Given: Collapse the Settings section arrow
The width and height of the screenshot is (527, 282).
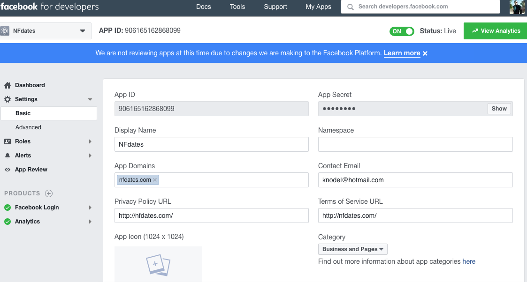Looking at the screenshot, I should [90, 100].
